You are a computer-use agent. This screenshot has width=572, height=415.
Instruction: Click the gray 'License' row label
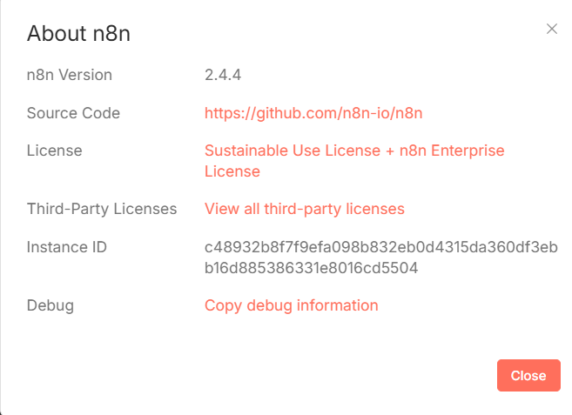[x=54, y=151]
